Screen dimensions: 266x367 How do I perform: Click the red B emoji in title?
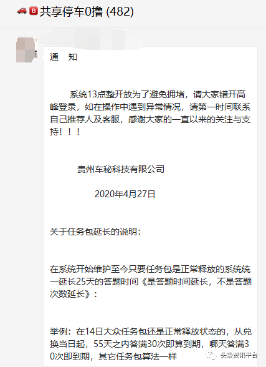coord(34,11)
